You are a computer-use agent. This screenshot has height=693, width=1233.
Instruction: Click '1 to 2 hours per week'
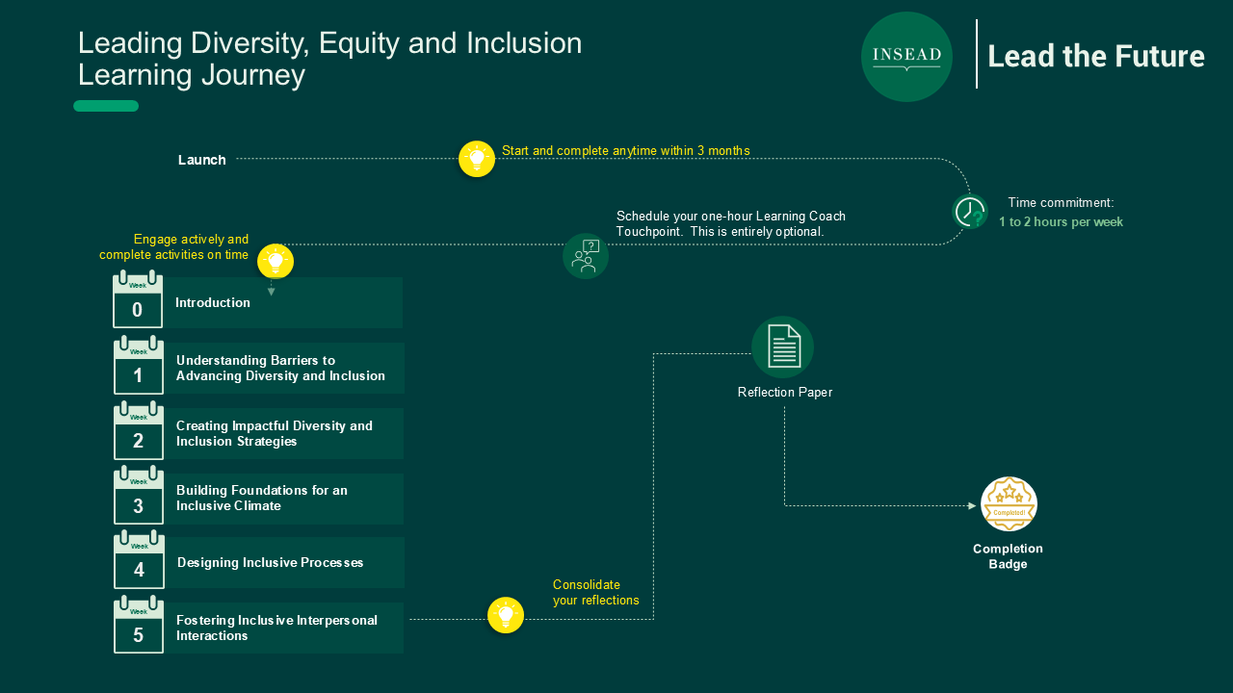pyautogui.click(x=1061, y=221)
